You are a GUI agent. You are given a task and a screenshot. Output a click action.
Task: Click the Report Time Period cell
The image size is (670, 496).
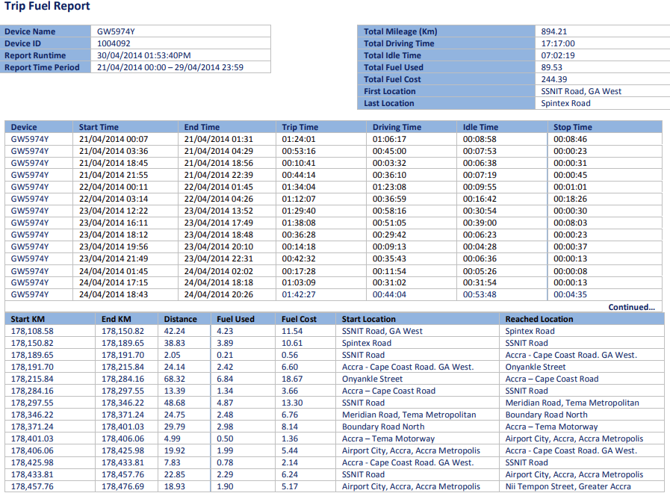(x=161, y=67)
